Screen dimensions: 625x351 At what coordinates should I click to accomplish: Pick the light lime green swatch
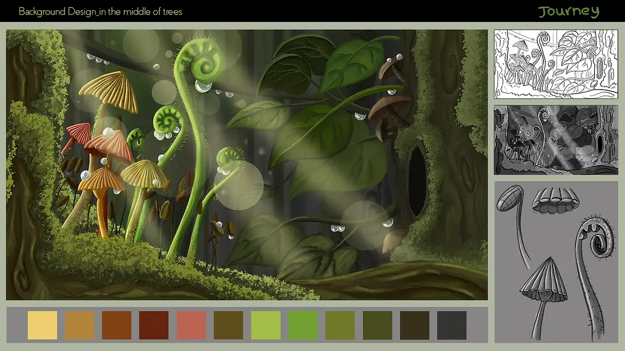coord(266,325)
